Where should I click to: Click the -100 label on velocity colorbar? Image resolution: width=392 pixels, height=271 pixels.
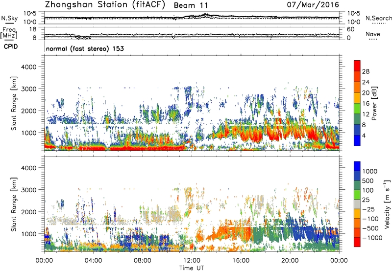370,219
